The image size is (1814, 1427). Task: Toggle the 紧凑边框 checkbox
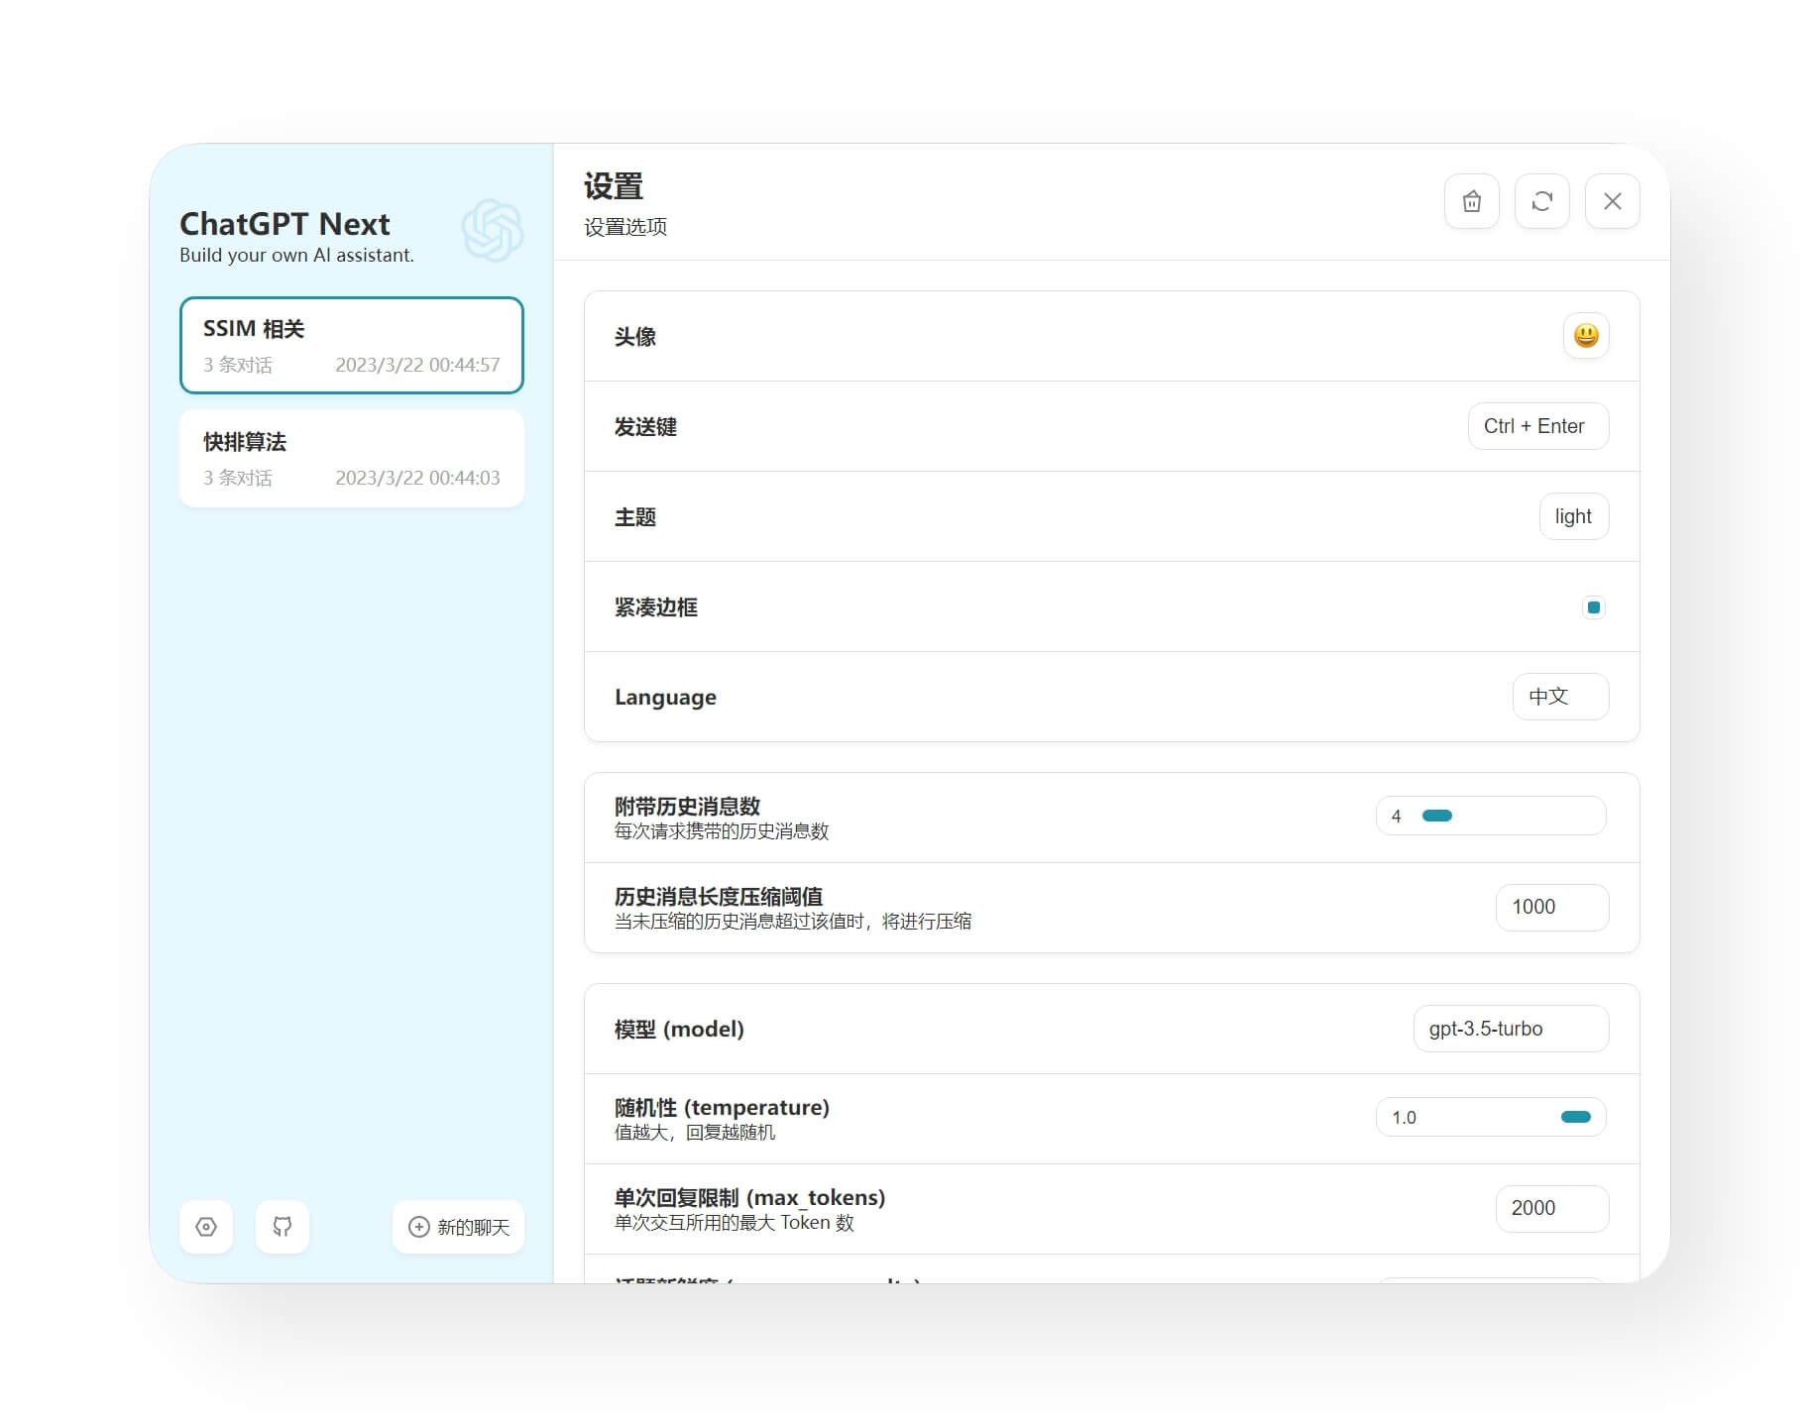(1593, 607)
